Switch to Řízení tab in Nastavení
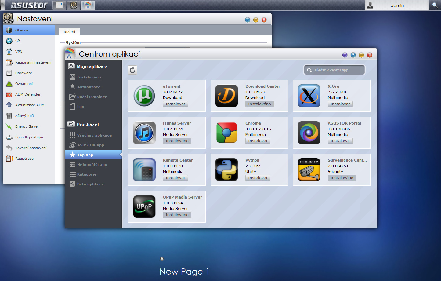This screenshot has width=441, height=281. 69,32
